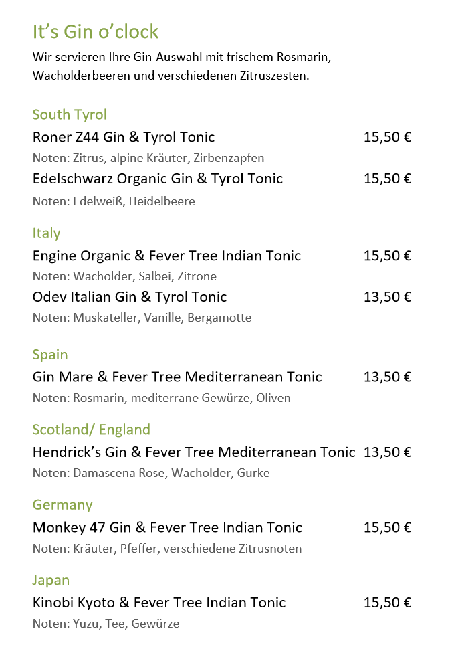This screenshot has height=667, width=452.
Task: Click the Japan section heading
Action: coord(51,580)
